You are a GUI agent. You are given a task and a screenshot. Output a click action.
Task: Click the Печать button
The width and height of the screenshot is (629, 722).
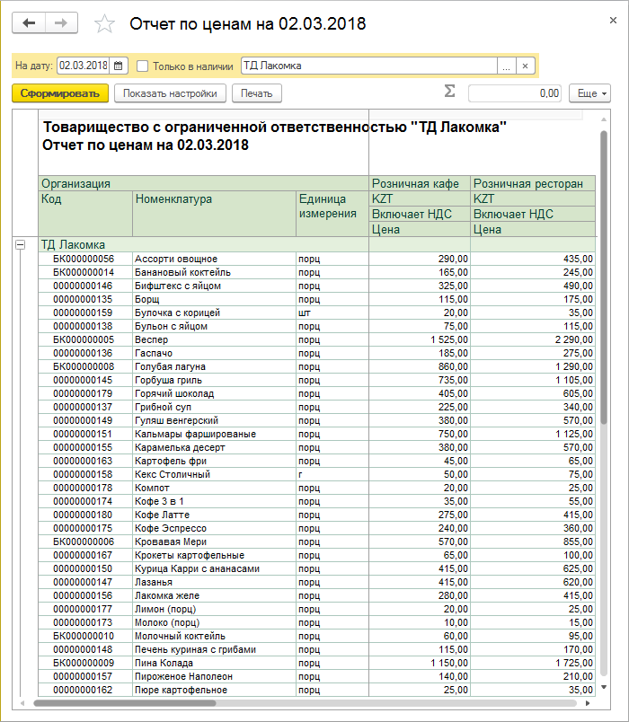click(257, 92)
